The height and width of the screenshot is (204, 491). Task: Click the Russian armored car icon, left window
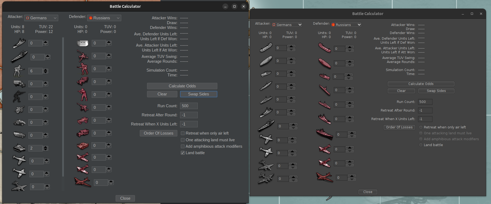83,120
